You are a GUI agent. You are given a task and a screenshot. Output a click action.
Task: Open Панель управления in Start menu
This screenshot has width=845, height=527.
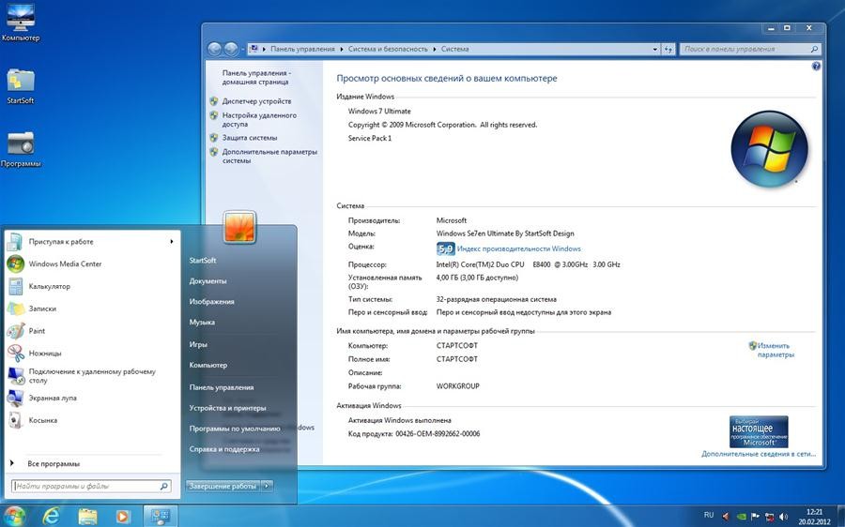point(222,387)
